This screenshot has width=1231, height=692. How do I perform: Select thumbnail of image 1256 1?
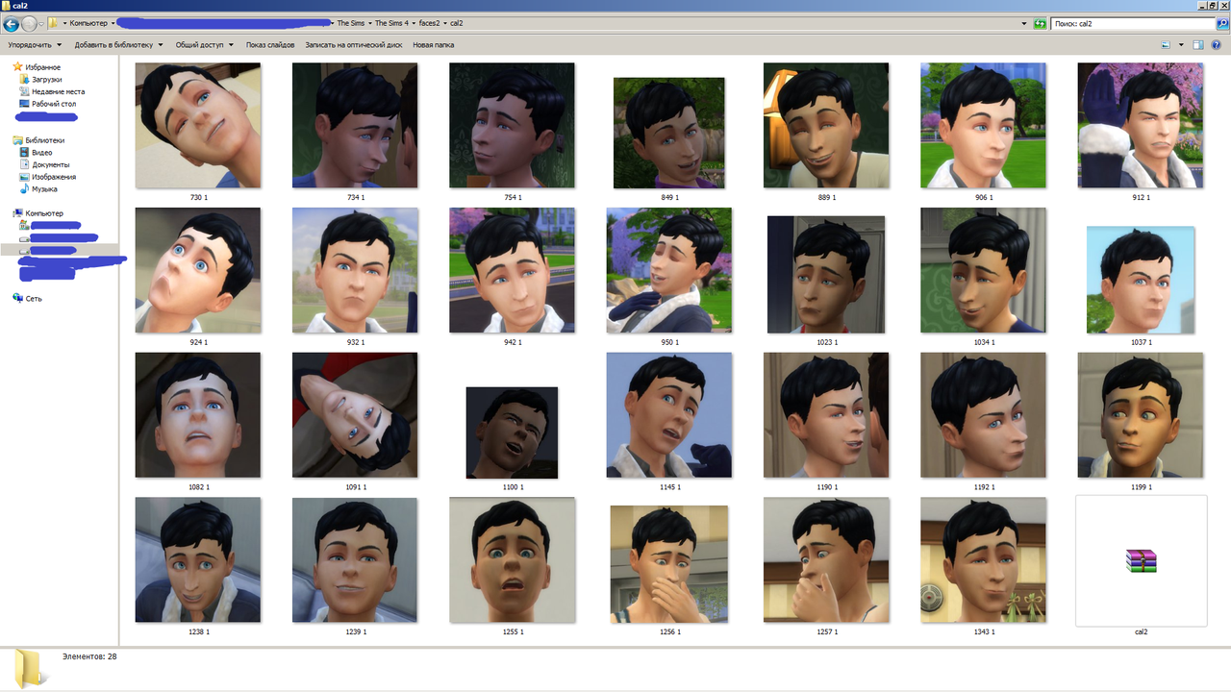pyautogui.click(x=669, y=564)
